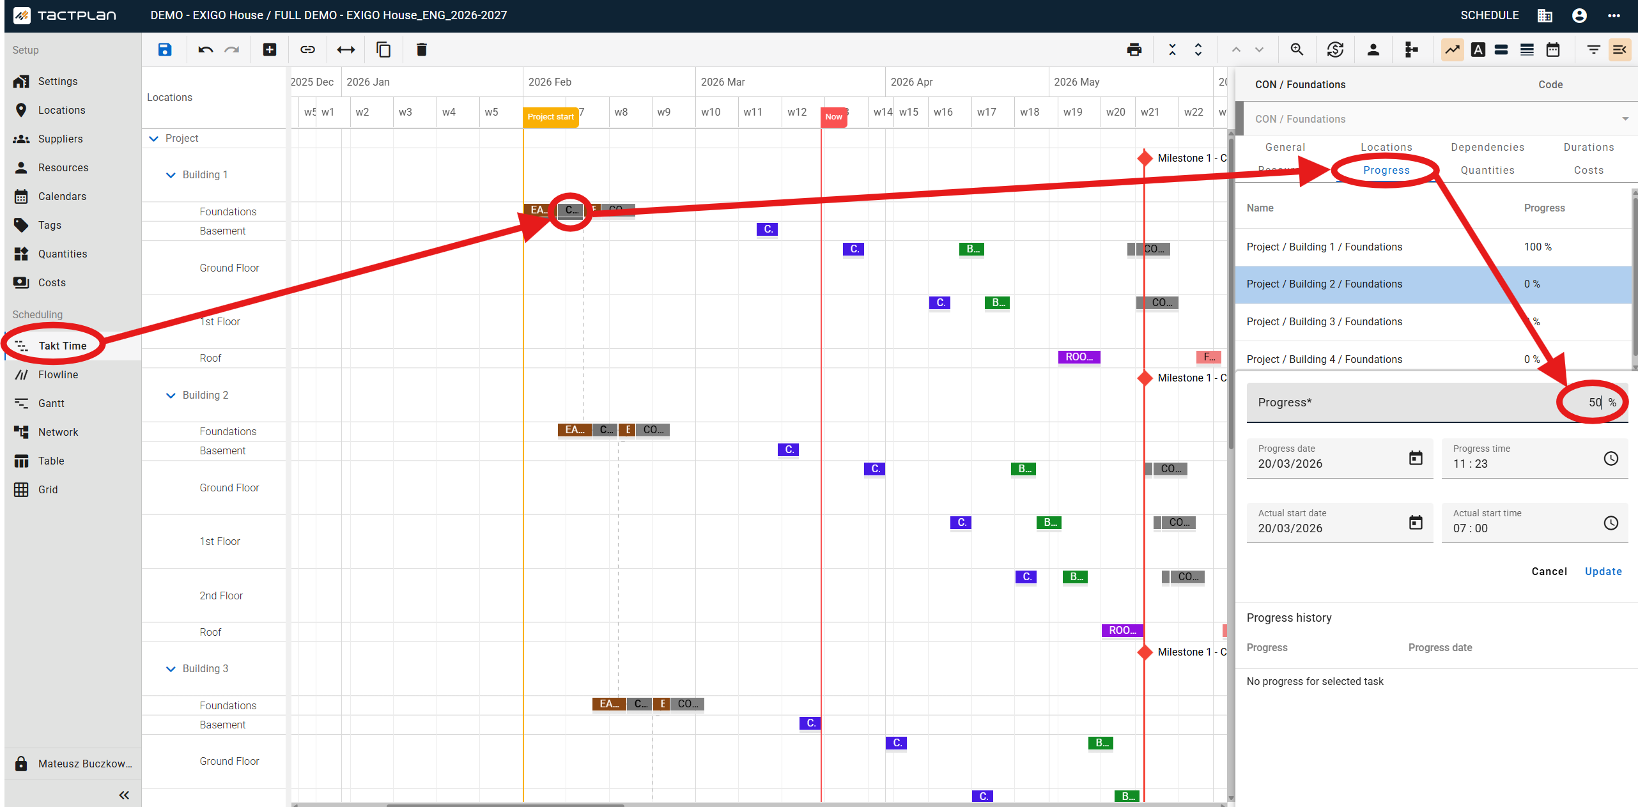Open the calendar icon in the toolbar
The image size is (1638, 807).
point(1553,50)
